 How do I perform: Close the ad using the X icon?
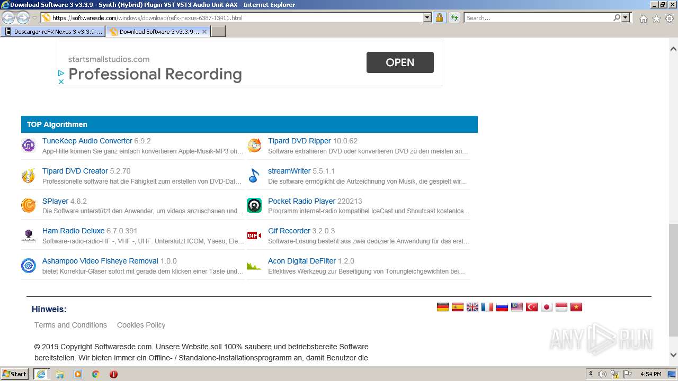coord(61,81)
